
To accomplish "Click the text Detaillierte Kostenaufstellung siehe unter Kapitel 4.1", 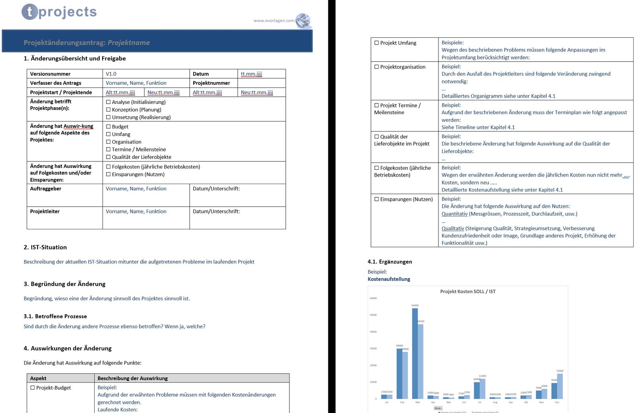I will (x=502, y=190).
